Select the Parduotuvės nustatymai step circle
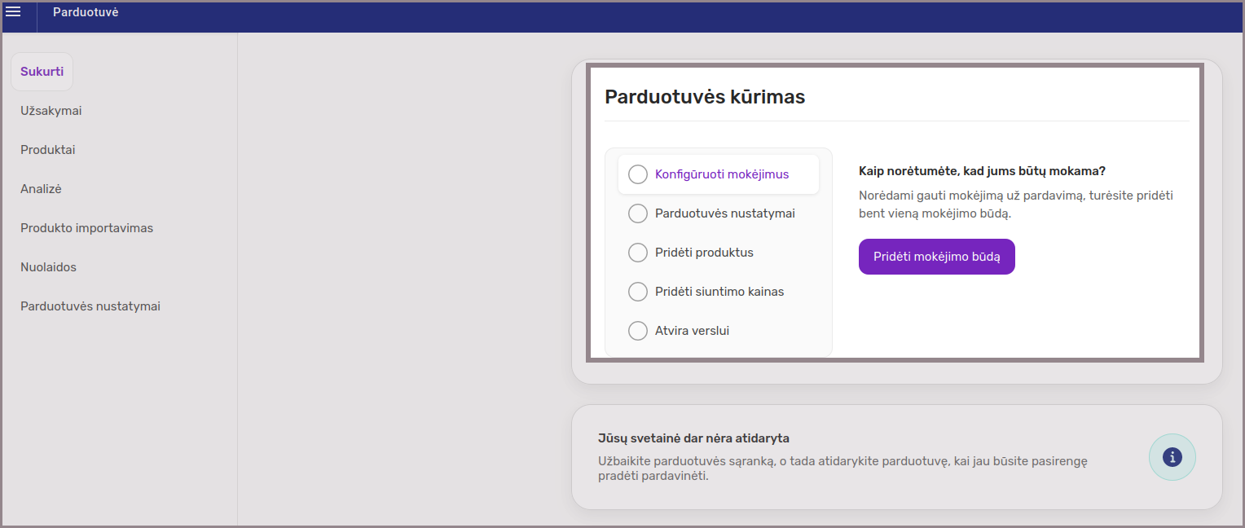The height and width of the screenshot is (528, 1245). 638,213
